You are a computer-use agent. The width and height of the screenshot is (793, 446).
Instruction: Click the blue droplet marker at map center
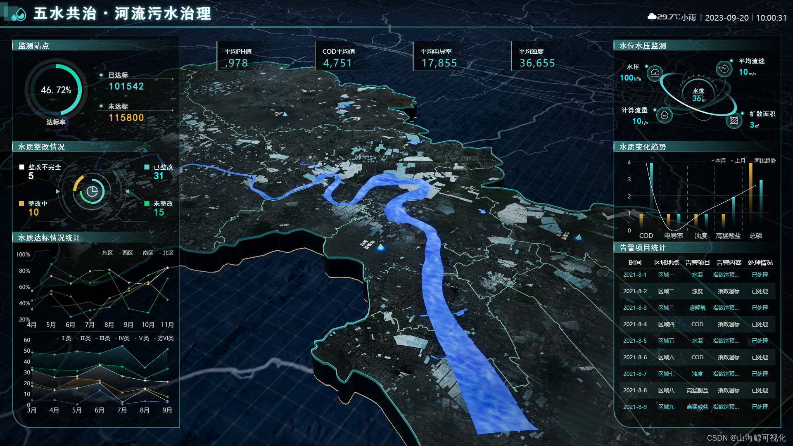click(380, 247)
